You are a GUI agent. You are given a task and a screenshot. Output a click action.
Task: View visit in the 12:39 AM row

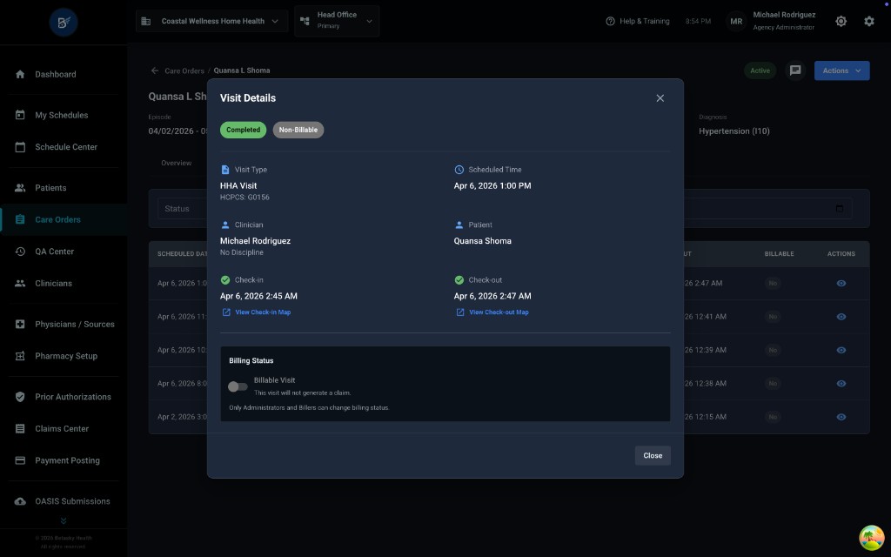click(x=841, y=350)
